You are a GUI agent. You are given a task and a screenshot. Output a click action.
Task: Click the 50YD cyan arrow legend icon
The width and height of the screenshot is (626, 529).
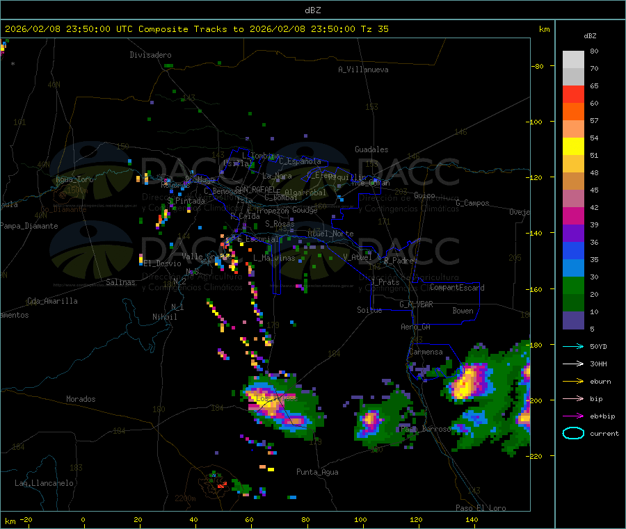(573, 346)
